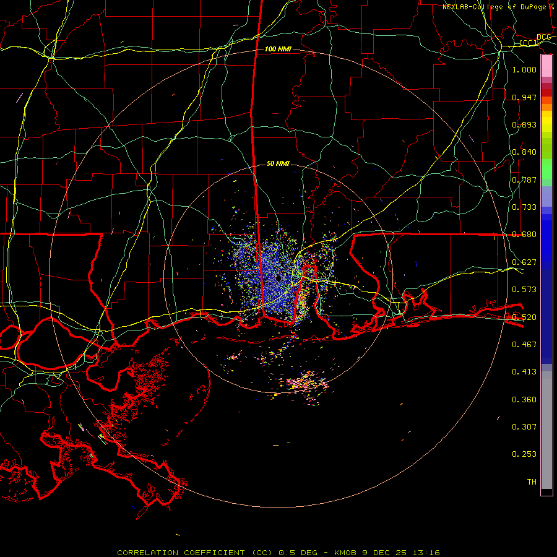Click the 0.360 color scale label

pyautogui.click(x=524, y=400)
